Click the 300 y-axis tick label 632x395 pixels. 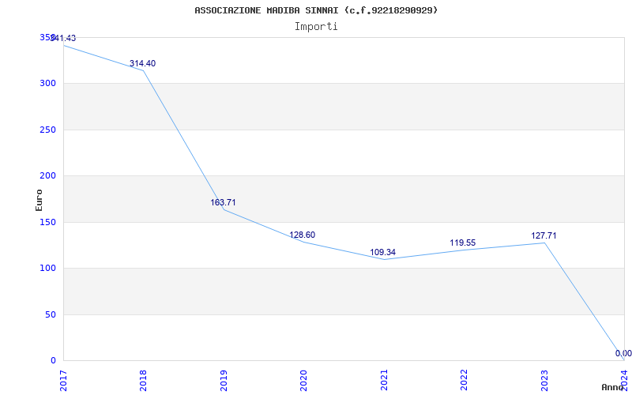pos(48,84)
